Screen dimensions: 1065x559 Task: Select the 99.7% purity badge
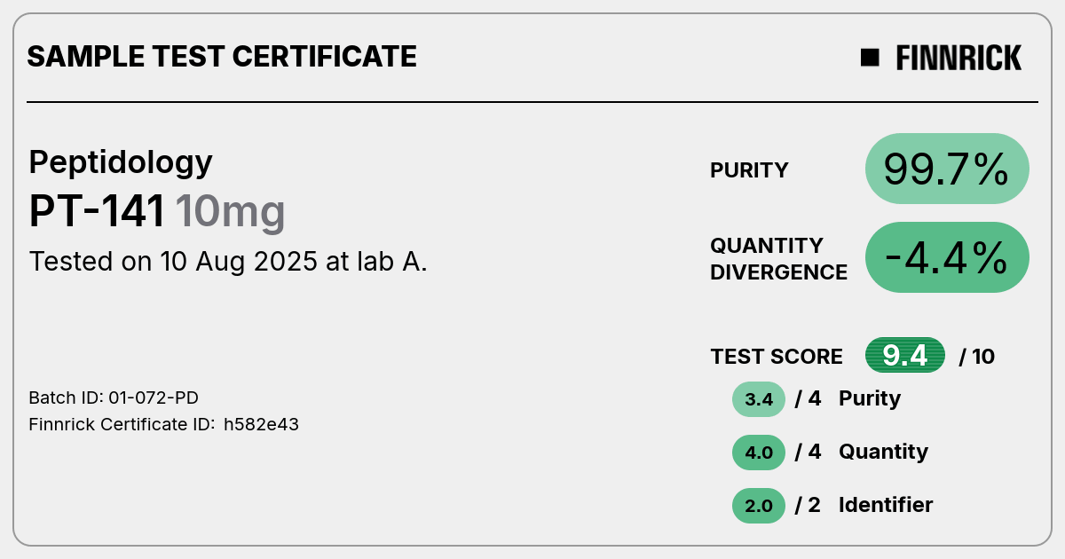(x=947, y=169)
